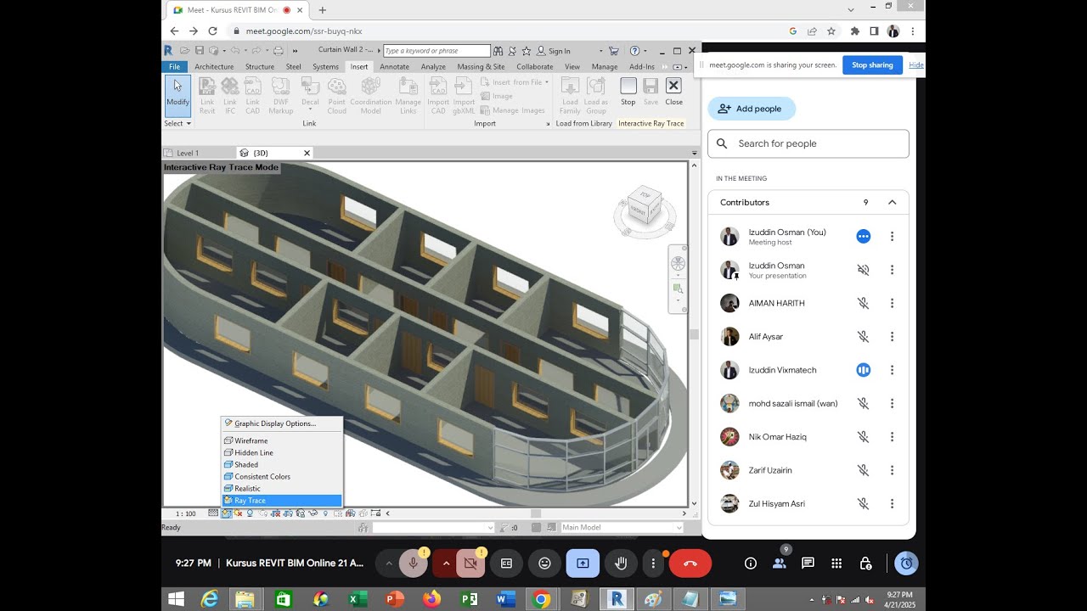Open Revit from Windows taskbar
The height and width of the screenshot is (611, 1087).
point(617,599)
